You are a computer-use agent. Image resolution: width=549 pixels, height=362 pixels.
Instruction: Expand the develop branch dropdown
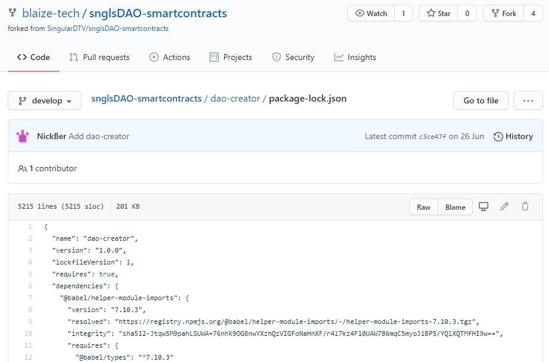[45, 100]
